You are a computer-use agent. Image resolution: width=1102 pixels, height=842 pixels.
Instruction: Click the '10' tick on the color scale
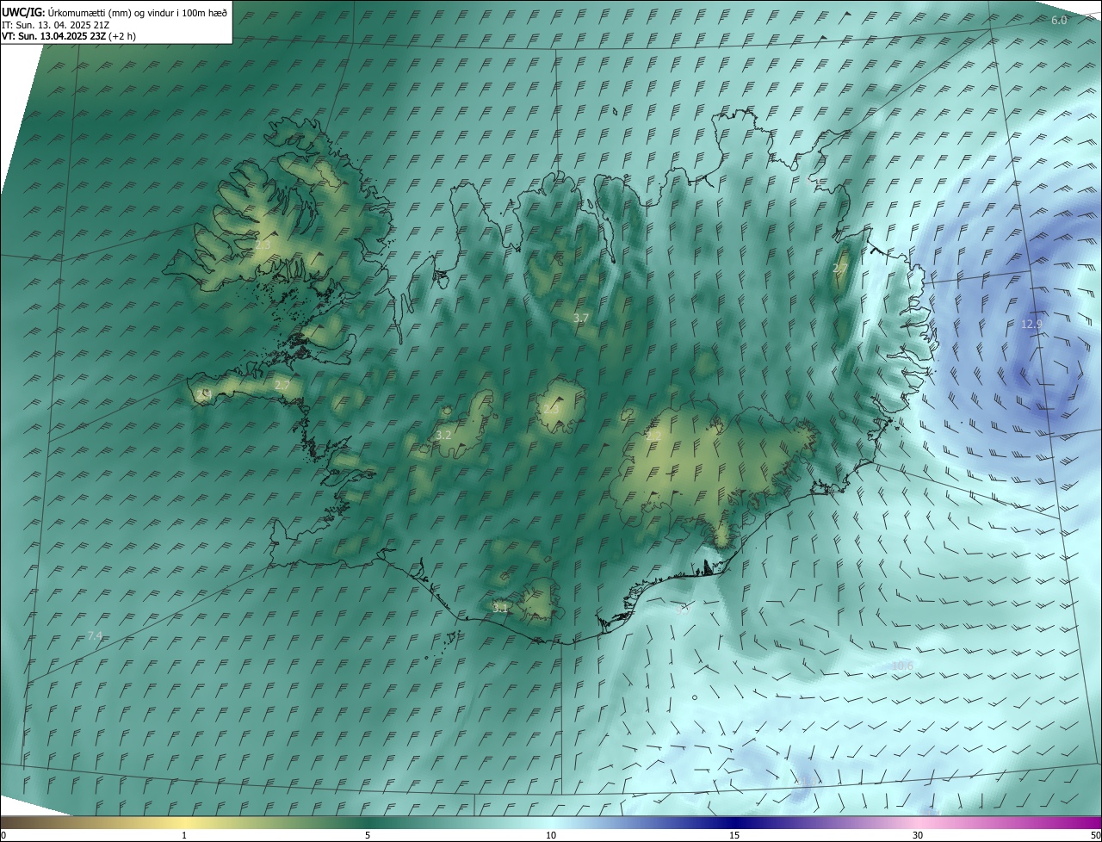click(x=551, y=835)
